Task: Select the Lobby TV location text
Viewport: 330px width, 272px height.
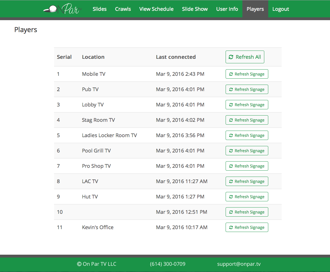Action: coord(93,104)
